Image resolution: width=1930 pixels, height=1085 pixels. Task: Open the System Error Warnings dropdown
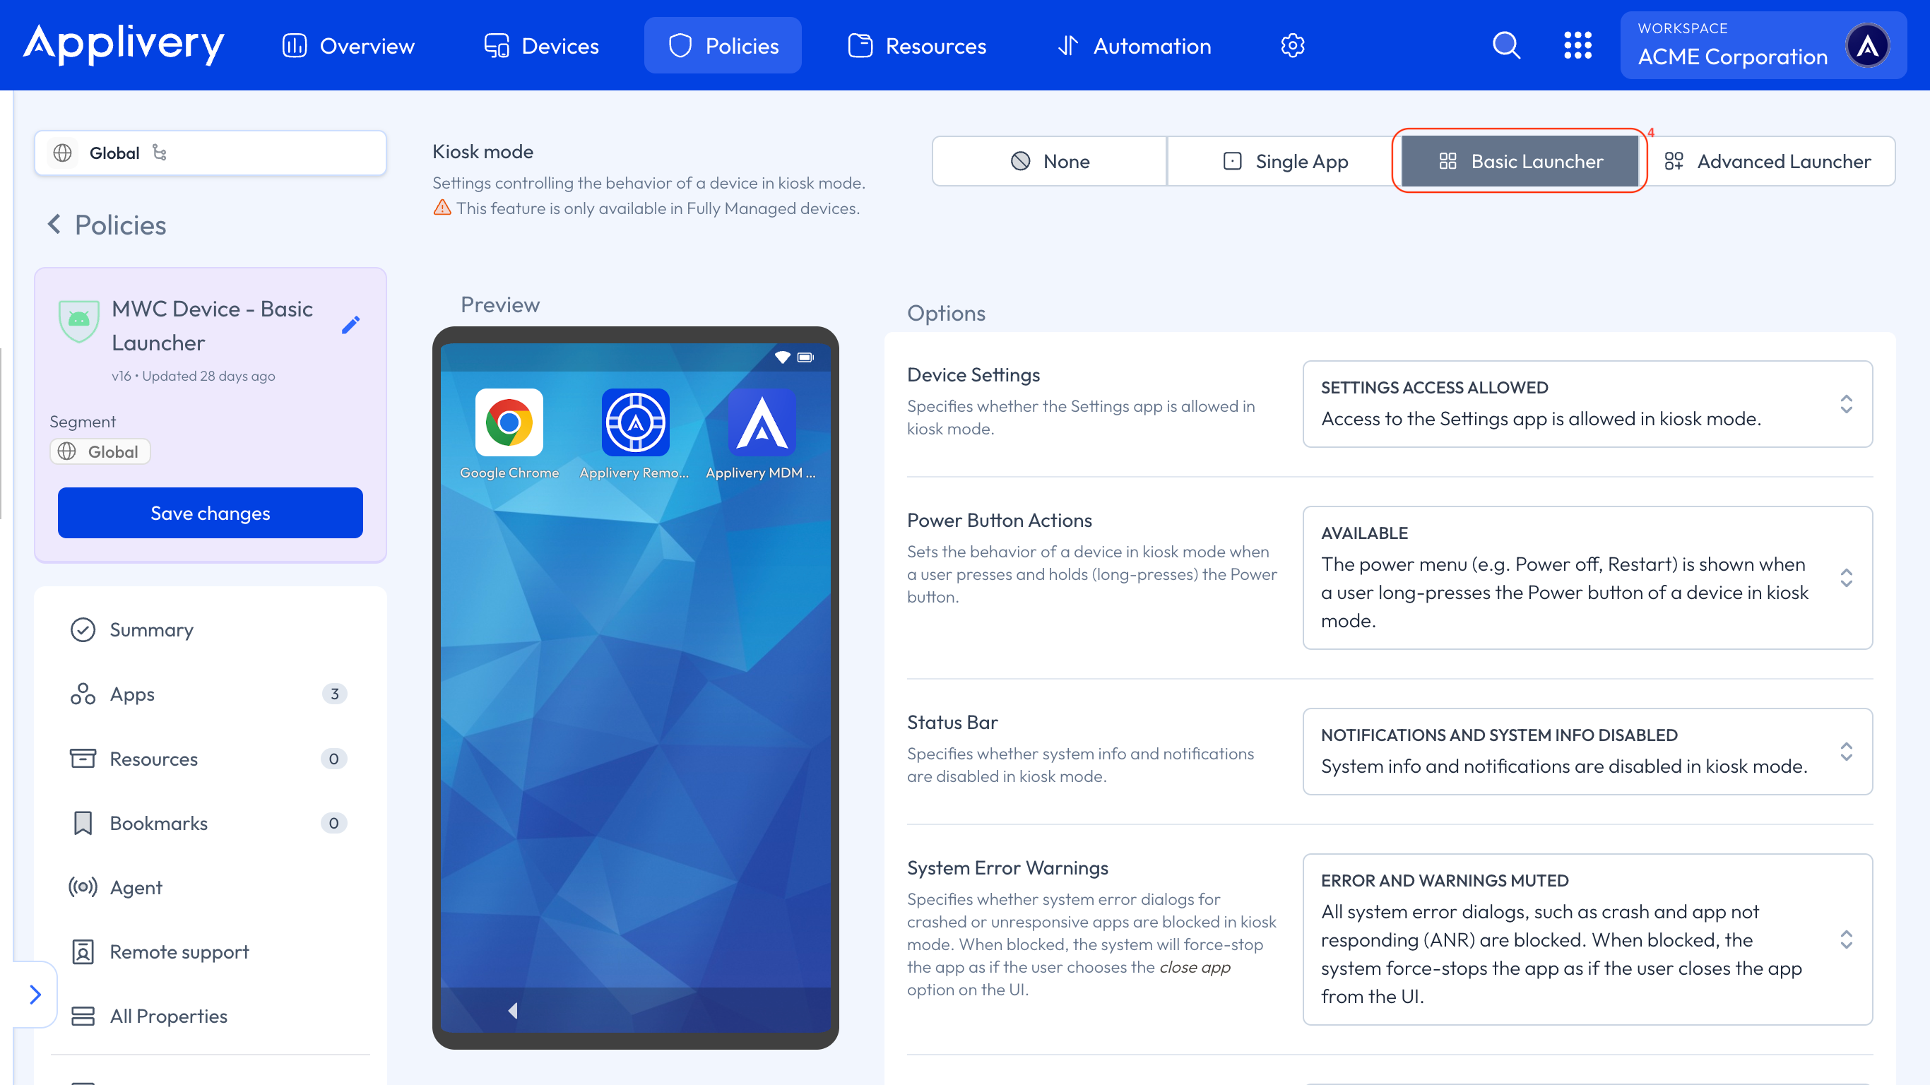1587,939
